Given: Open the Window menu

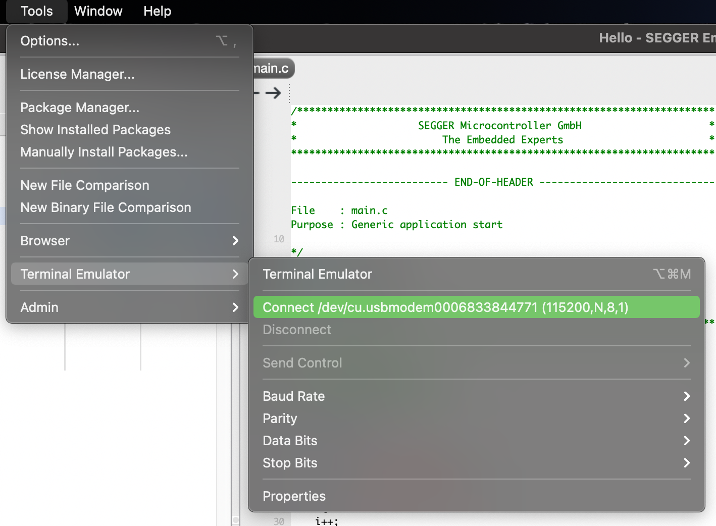Looking at the screenshot, I should click(x=98, y=11).
